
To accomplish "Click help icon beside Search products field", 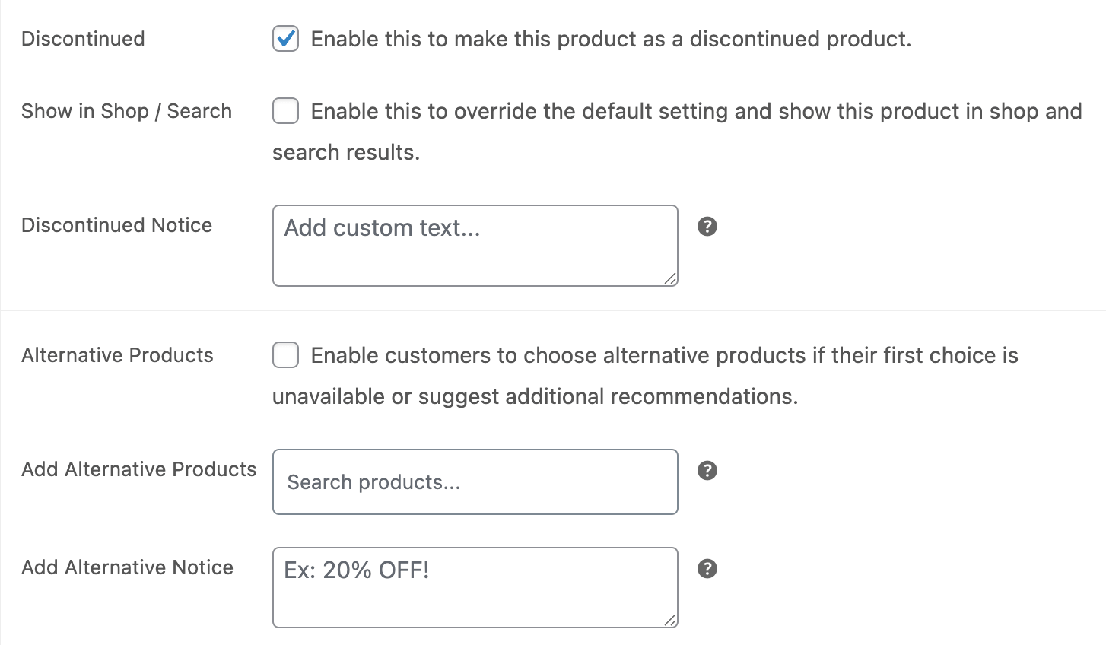I will click(707, 471).
